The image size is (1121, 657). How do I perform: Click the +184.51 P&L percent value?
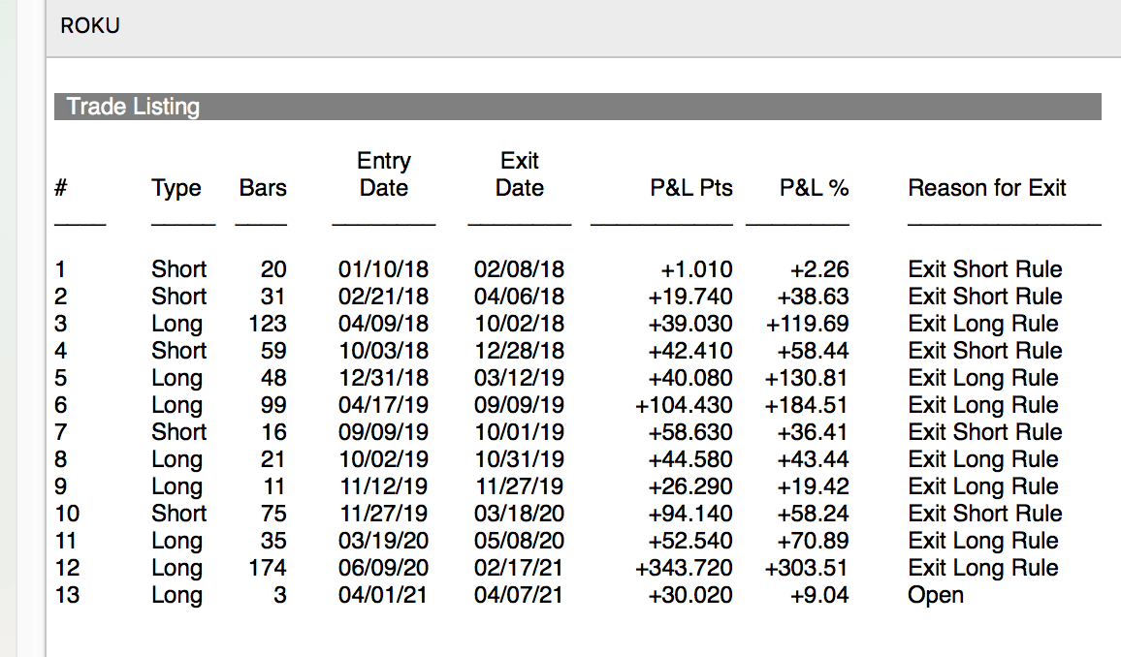(807, 405)
